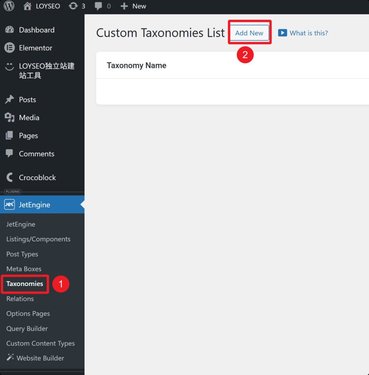
Task: Select the JetEngine main menu
Action: pyautogui.click(x=42, y=204)
